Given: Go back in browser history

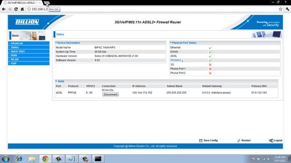Looking at the screenshot, I should [x=4, y=9].
